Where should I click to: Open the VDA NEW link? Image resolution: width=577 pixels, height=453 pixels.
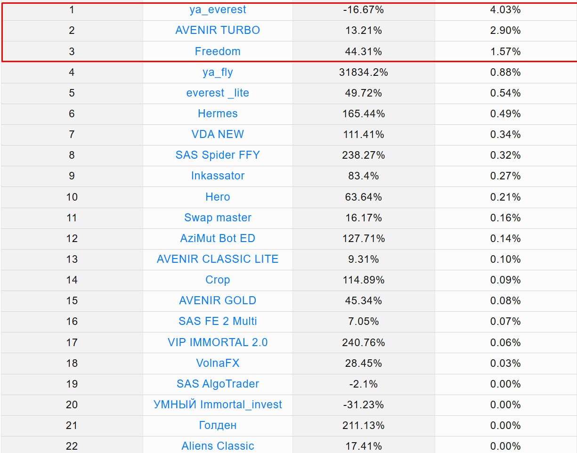pyautogui.click(x=218, y=134)
